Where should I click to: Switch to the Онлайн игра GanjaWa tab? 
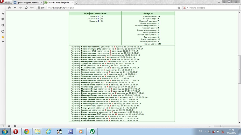59,2
